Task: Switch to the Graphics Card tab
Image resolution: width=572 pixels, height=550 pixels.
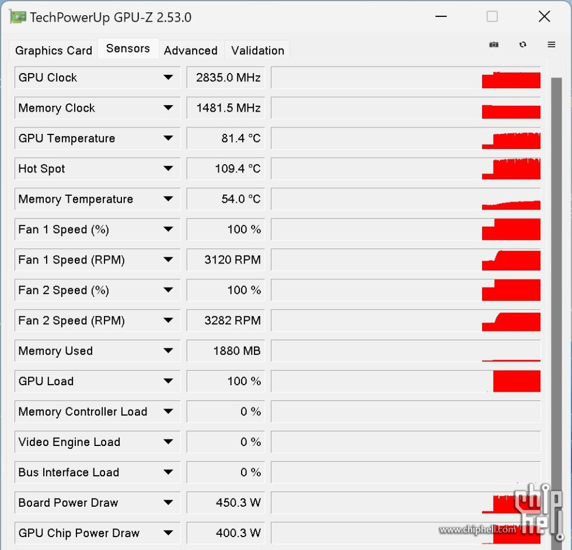Action: point(54,50)
